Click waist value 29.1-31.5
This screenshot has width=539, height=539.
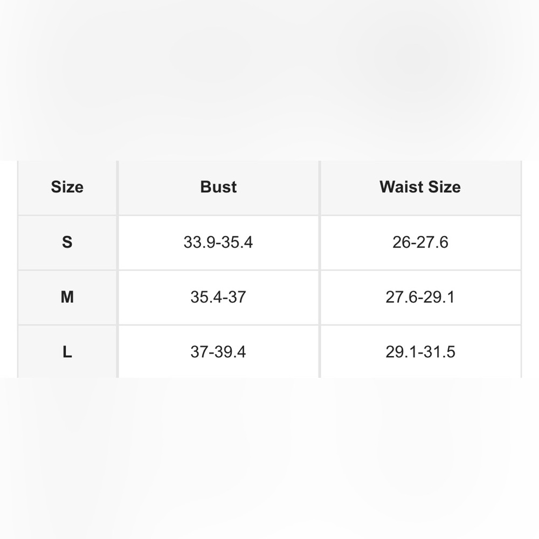point(420,352)
